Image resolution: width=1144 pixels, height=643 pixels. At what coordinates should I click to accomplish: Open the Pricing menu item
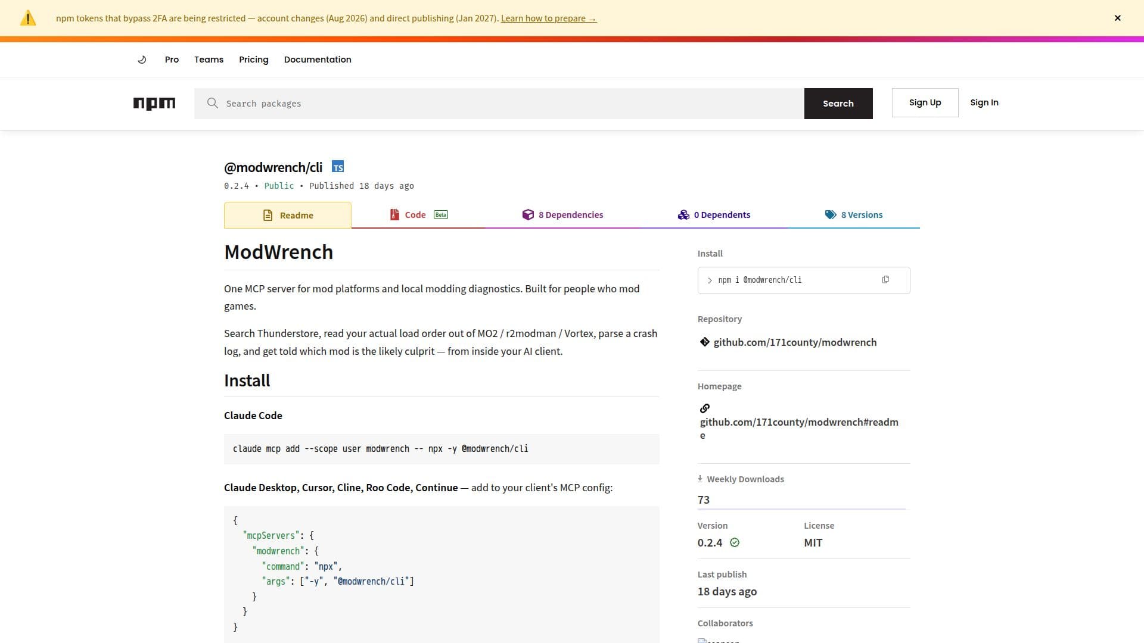pos(254,60)
